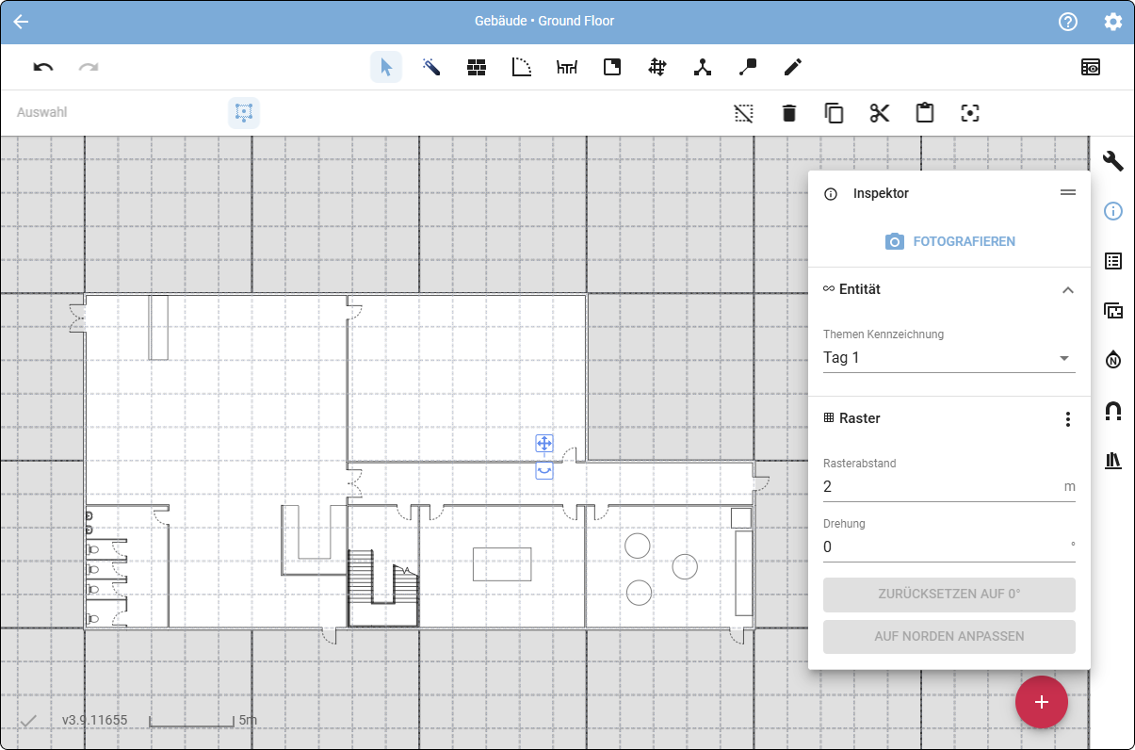
Task: Open the floor plan layers sidebar icon
Action: [1113, 311]
